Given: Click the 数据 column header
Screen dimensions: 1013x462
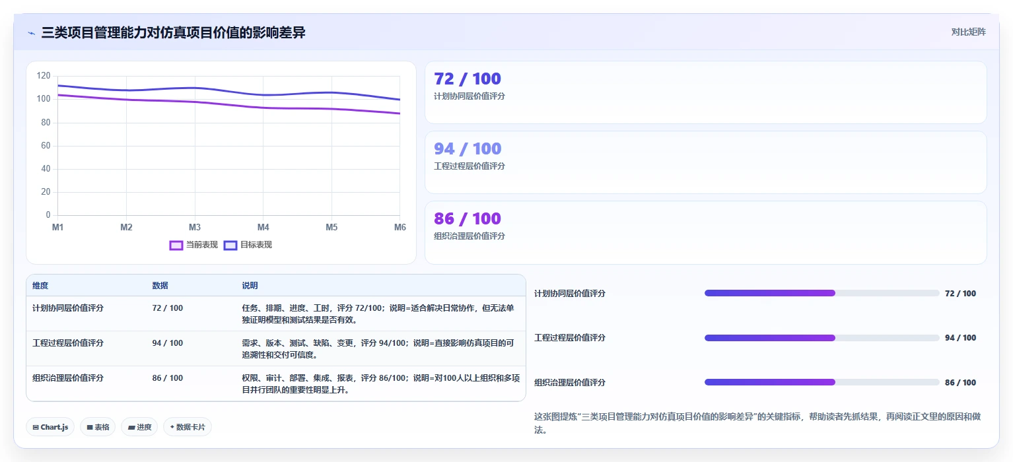Looking at the screenshot, I should pyautogui.click(x=160, y=286).
